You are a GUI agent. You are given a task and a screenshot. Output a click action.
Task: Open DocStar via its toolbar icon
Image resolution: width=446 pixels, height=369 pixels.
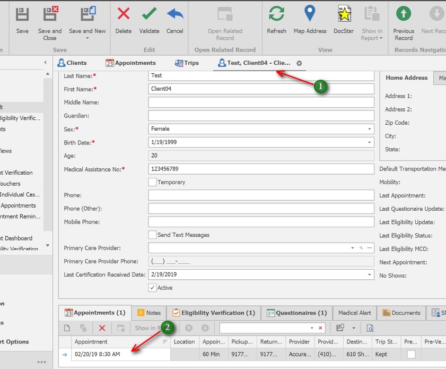(343, 15)
